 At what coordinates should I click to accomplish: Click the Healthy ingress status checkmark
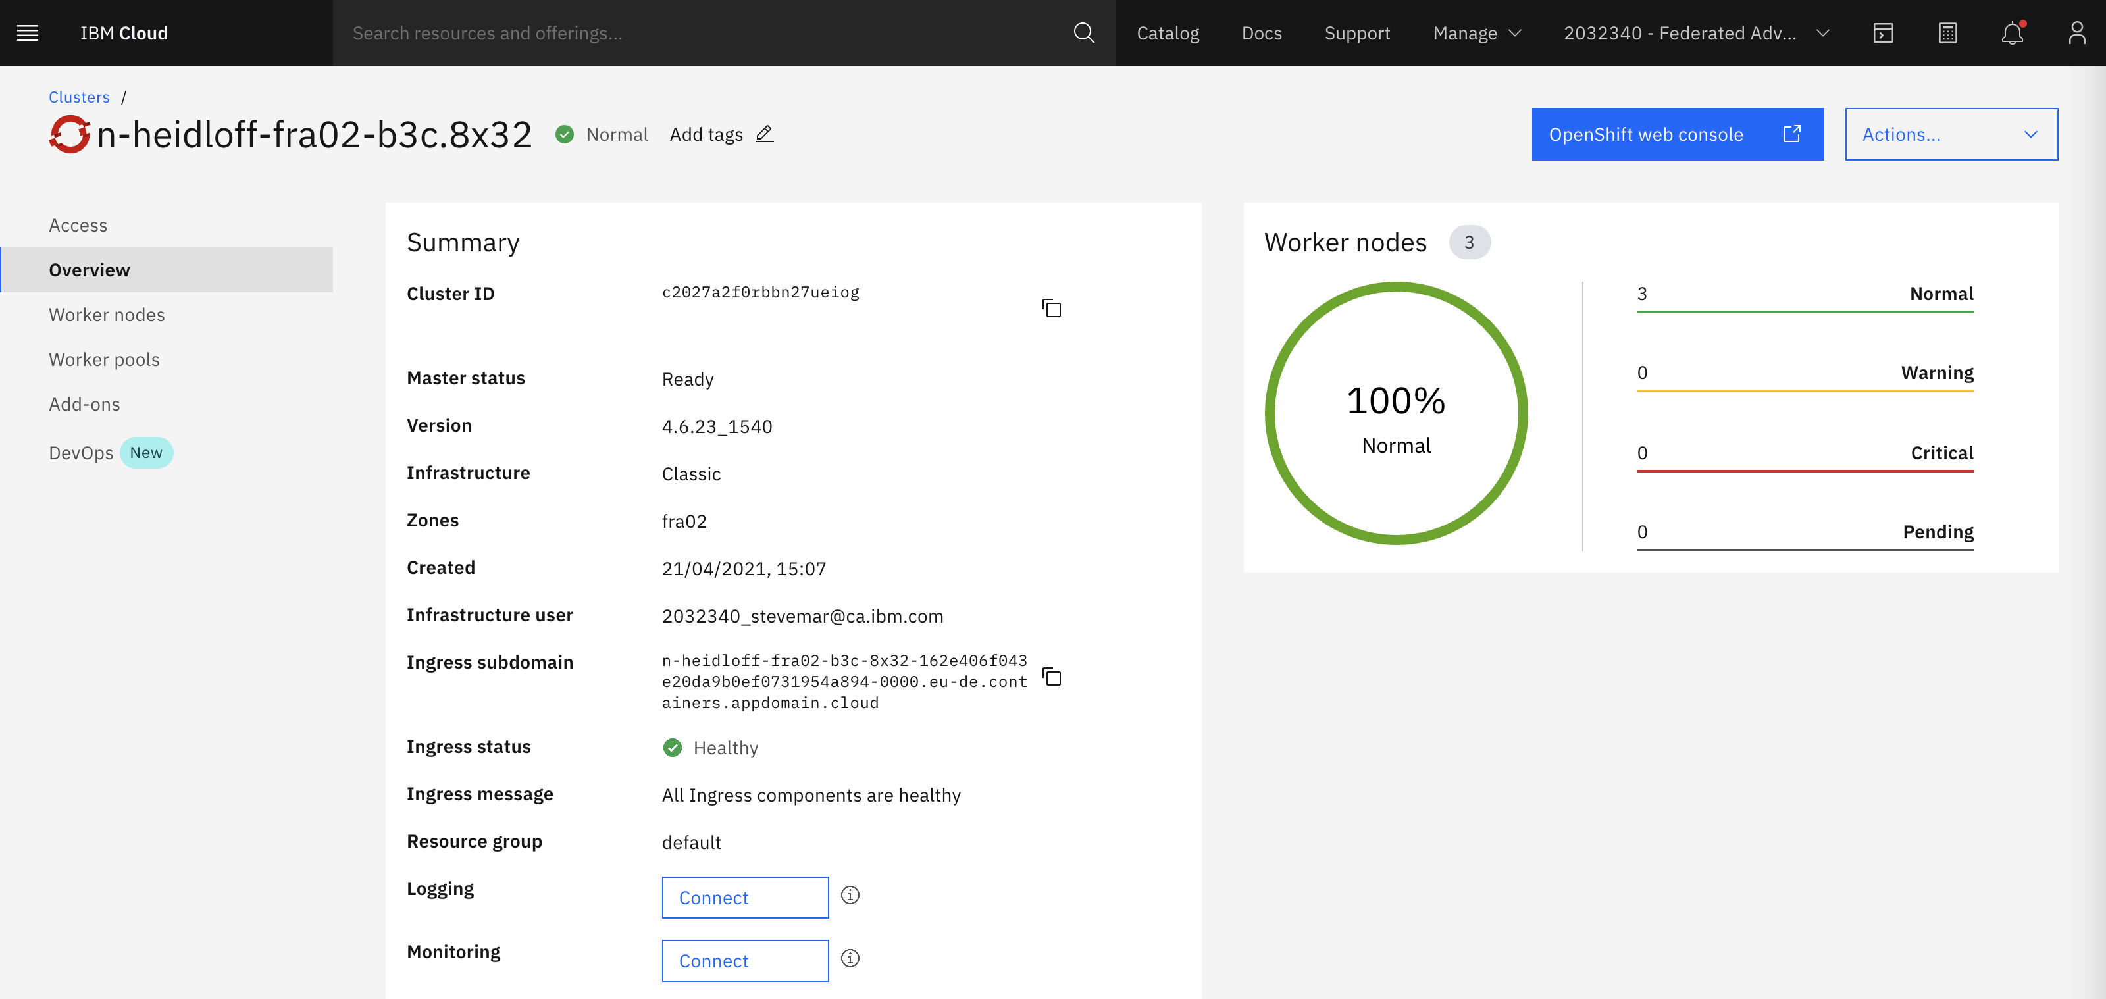[672, 747]
